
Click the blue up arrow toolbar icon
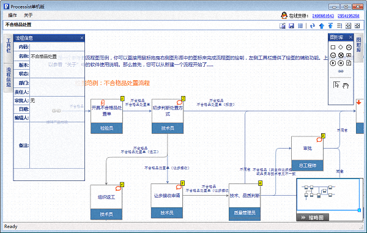pos(322,26)
